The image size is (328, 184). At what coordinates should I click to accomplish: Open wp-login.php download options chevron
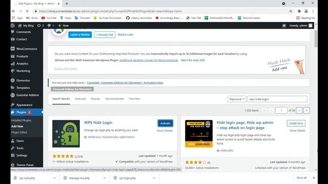coord(154,178)
